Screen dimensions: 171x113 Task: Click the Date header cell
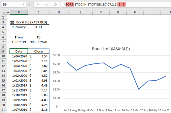point(19,51)
